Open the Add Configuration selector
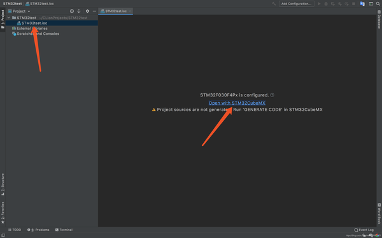 [x=297, y=4]
